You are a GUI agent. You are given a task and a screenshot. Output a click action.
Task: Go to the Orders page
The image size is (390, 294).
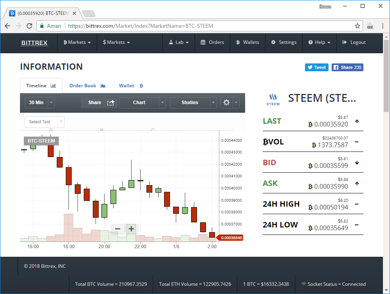[212, 42]
